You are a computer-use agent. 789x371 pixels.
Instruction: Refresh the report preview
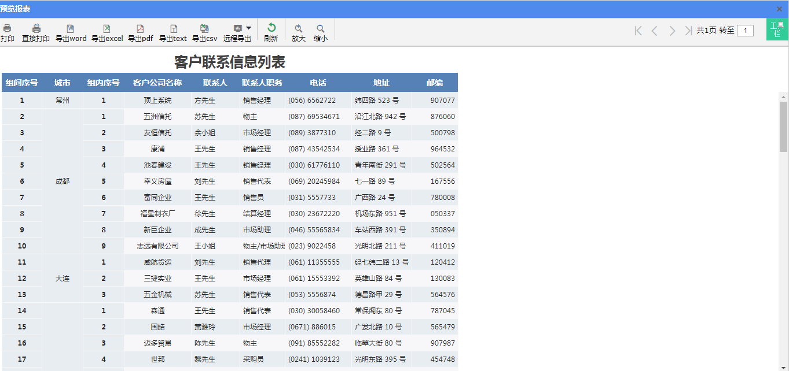point(271,29)
